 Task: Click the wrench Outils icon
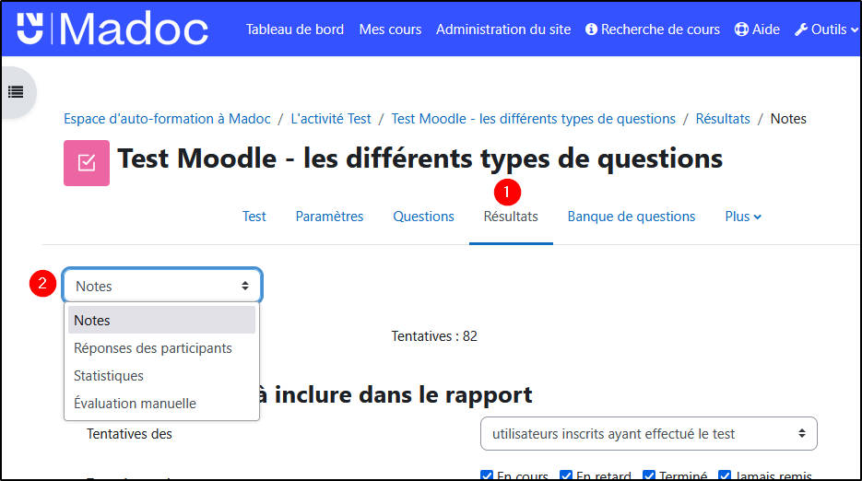pyautogui.click(x=801, y=29)
